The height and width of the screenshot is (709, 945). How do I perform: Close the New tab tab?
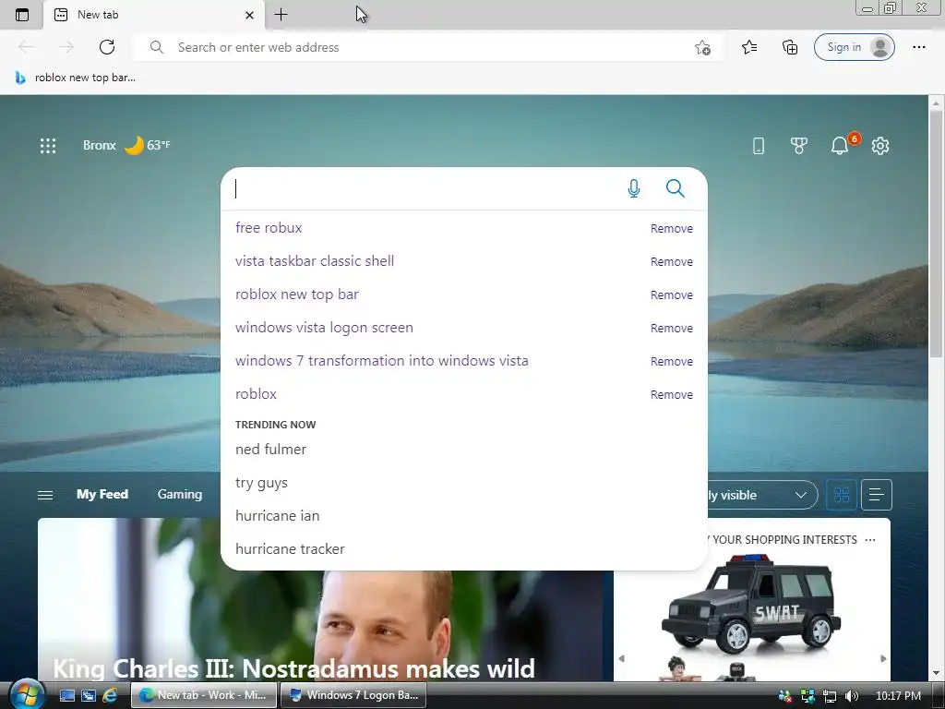249,15
